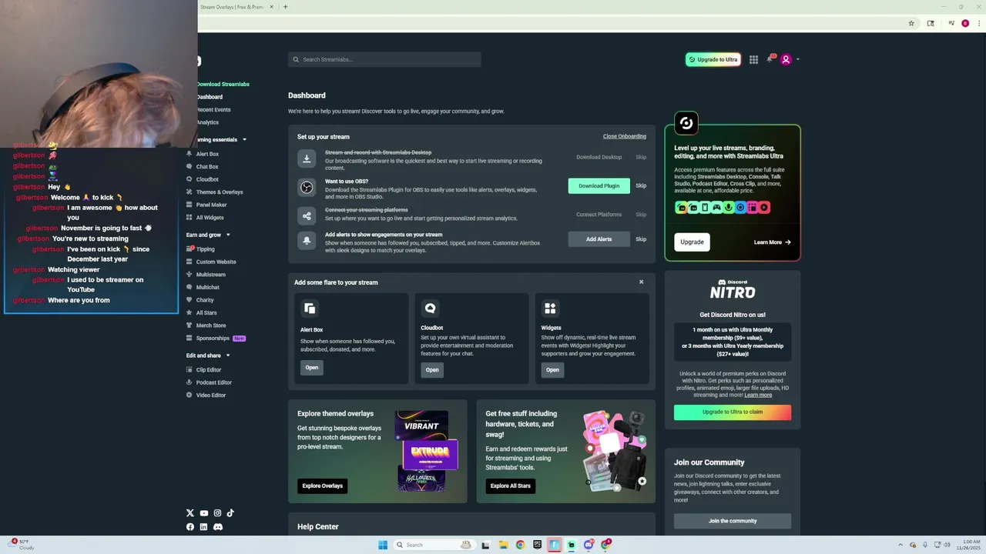Click the Explore Overlays button

coord(322,486)
